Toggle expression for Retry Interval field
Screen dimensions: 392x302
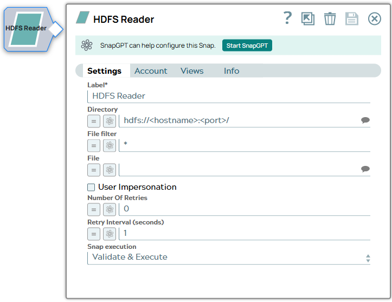coord(94,234)
